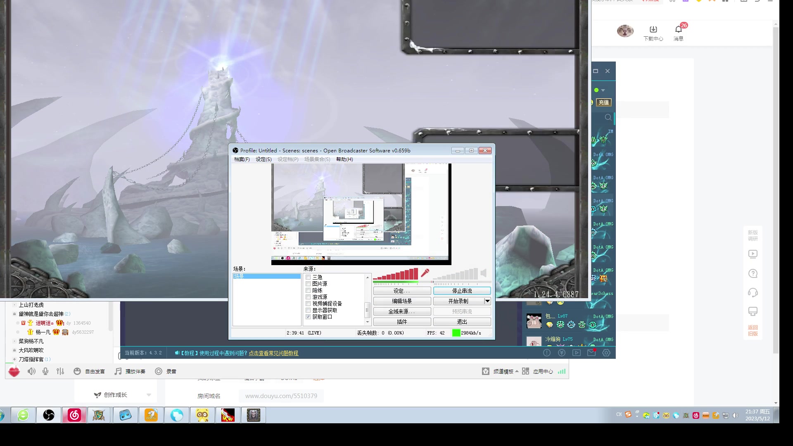
Task: Click the 录音 record button
Action: tap(166, 371)
